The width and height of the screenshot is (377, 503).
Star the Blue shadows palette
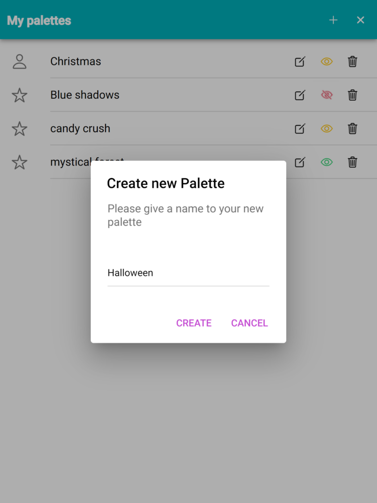click(20, 95)
